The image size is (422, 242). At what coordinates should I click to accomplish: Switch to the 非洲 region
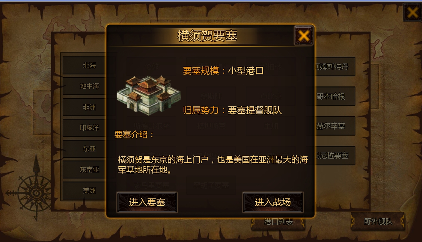[x=85, y=107]
